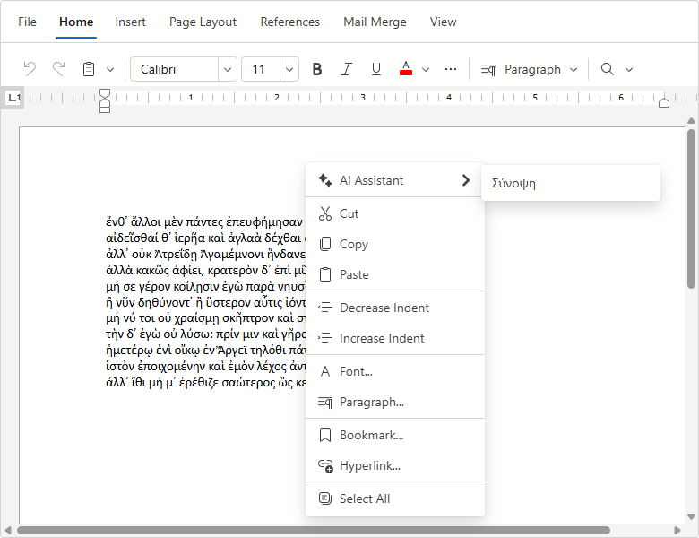This screenshot has height=538, width=699.
Task: Choose Decrease Indent in context menu
Action: coord(395,308)
